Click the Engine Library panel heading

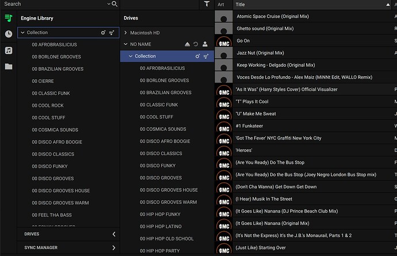(37, 18)
